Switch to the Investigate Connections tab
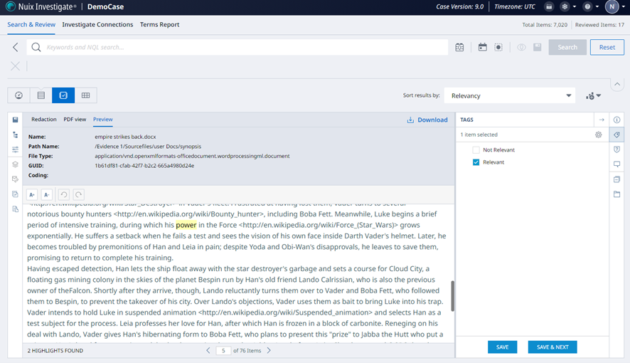This screenshot has width=630, height=363. point(97,24)
